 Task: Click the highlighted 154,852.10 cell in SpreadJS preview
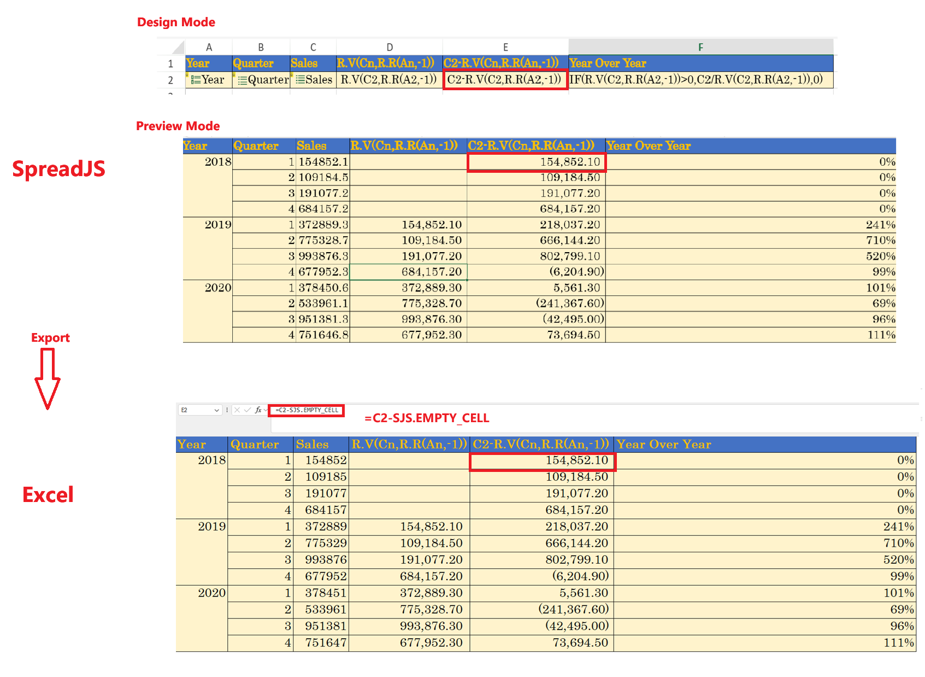pyautogui.click(x=536, y=162)
